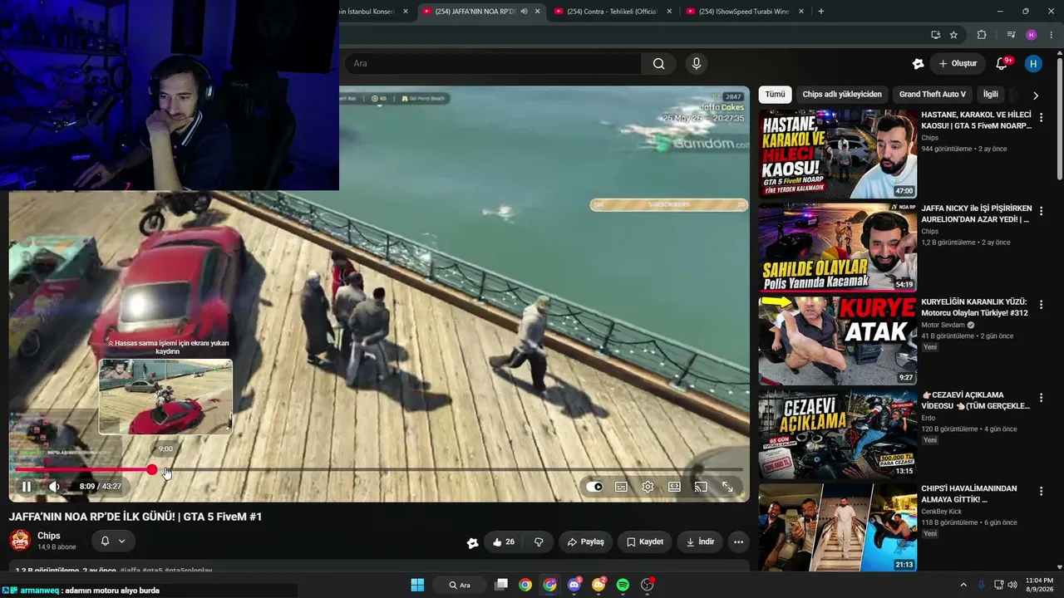The height and width of the screenshot is (598, 1064).
Task: Open the Windows Start menu
Action: pyautogui.click(x=417, y=585)
